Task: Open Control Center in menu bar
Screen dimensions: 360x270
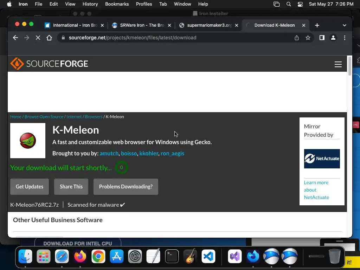Action: pyautogui.click(x=300, y=4)
